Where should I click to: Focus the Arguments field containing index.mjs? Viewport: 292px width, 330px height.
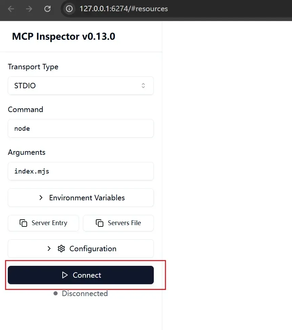pos(81,171)
